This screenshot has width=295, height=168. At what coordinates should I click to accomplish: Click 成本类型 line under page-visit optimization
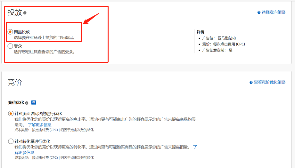54,130
